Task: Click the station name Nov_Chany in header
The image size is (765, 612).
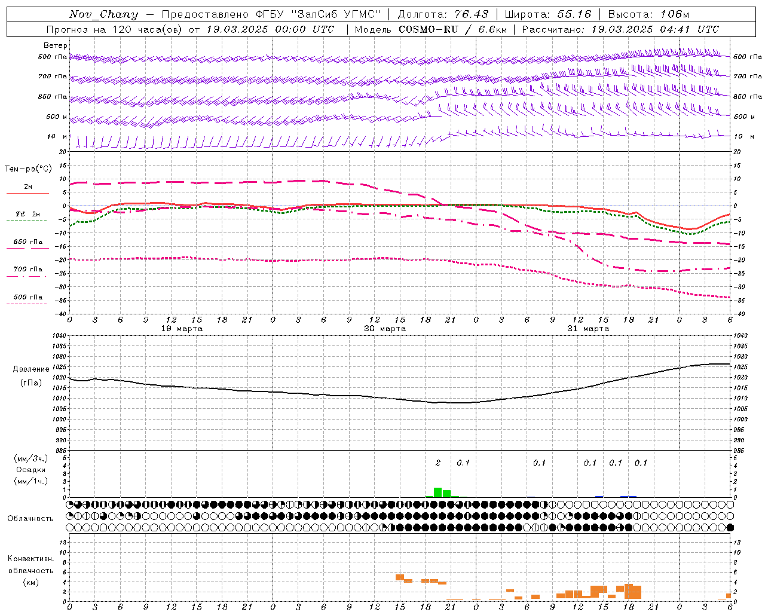Action: point(103,14)
